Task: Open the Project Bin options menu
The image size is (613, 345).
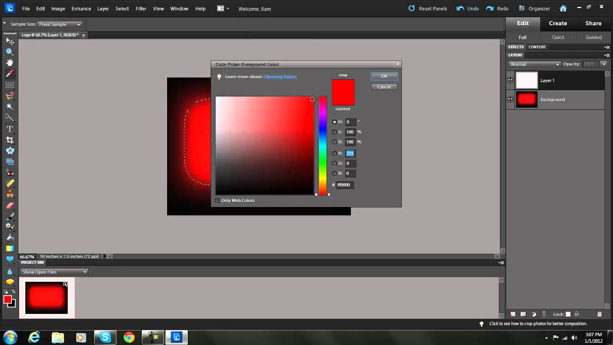Action: [x=501, y=263]
